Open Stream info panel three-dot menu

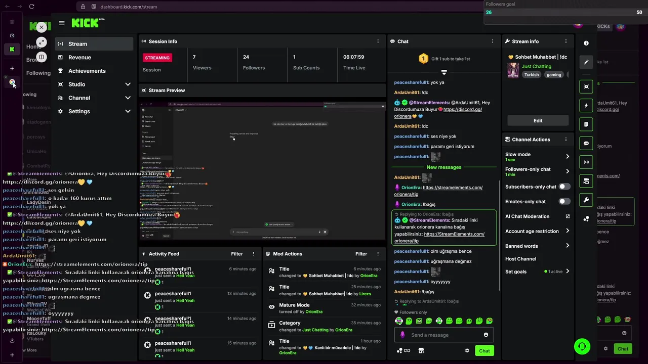tap(566, 41)
